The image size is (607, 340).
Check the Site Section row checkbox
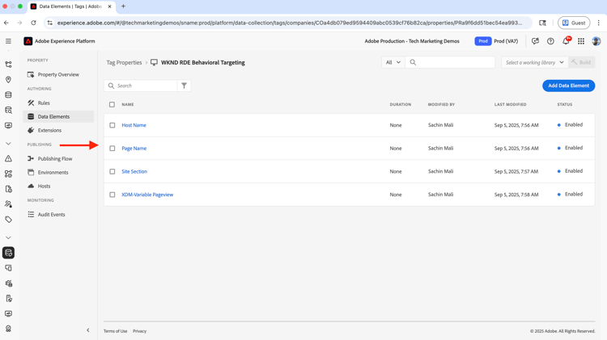[x=112, y=171]
